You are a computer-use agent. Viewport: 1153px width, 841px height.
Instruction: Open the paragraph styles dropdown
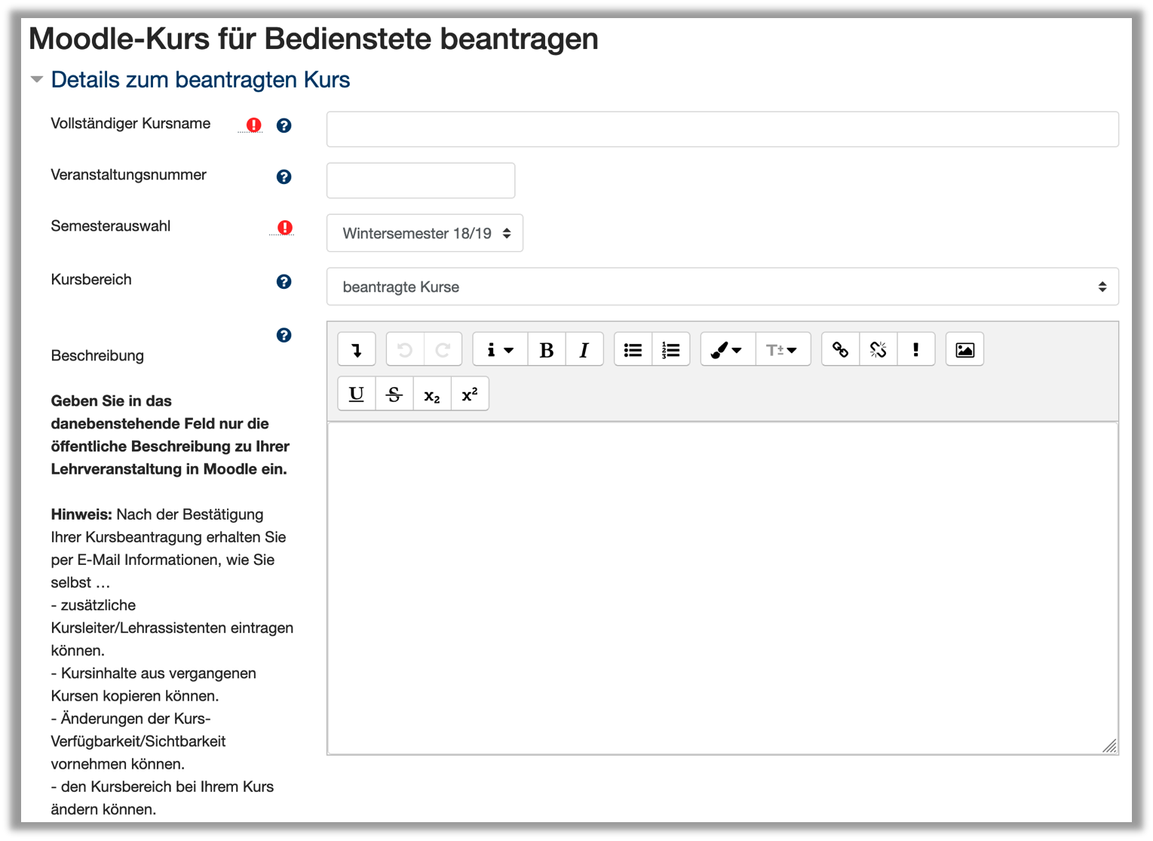coord(499,350)
